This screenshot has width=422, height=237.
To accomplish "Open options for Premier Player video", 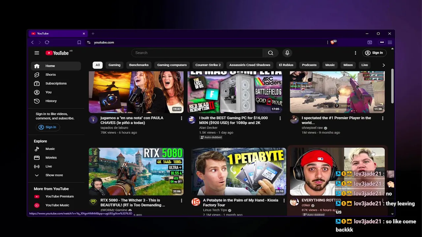I will [x=382, y=118].
